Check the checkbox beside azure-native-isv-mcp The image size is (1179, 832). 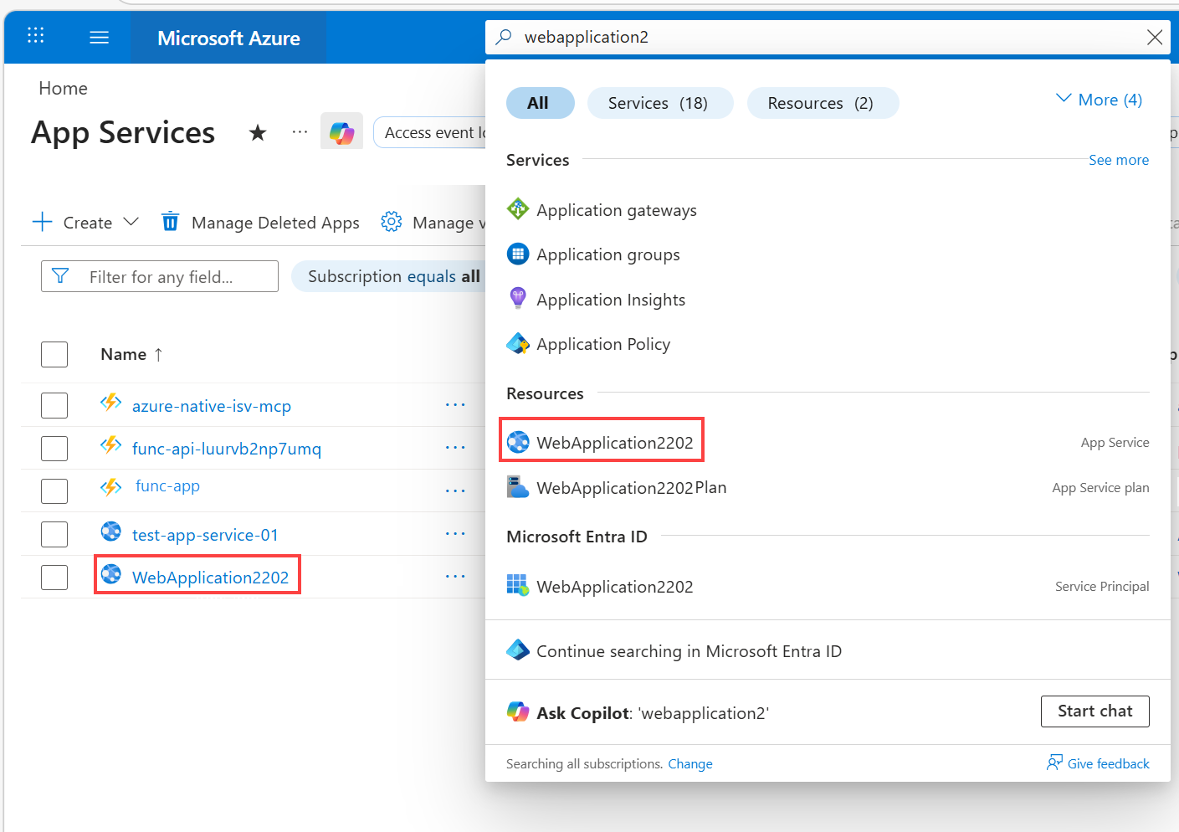(54, 404)
